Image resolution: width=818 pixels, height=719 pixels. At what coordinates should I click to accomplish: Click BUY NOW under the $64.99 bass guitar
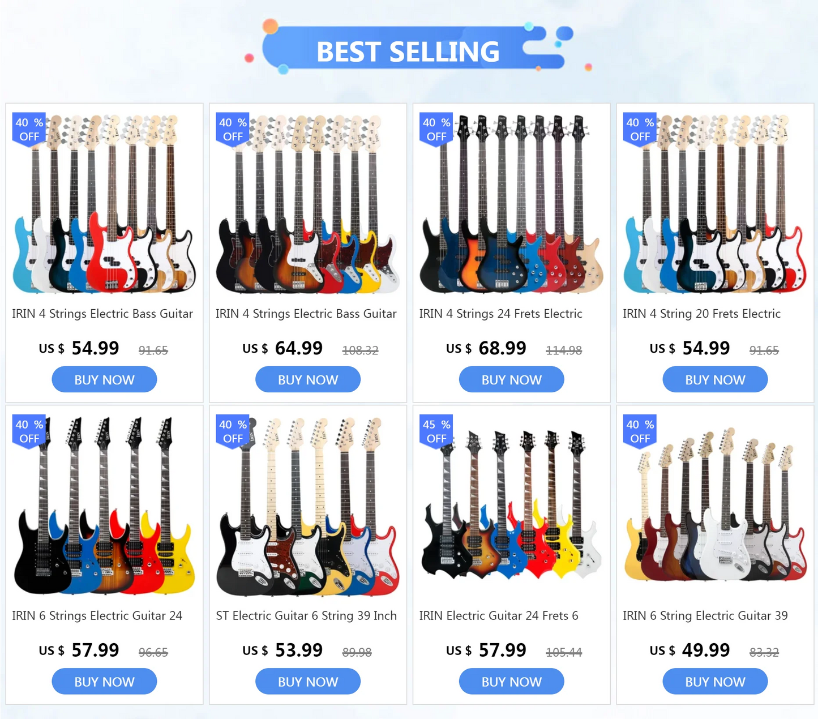pyautogui.click(x=308, y=379)
